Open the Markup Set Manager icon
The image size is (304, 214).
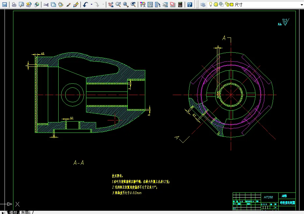click(x=173, y=5)
